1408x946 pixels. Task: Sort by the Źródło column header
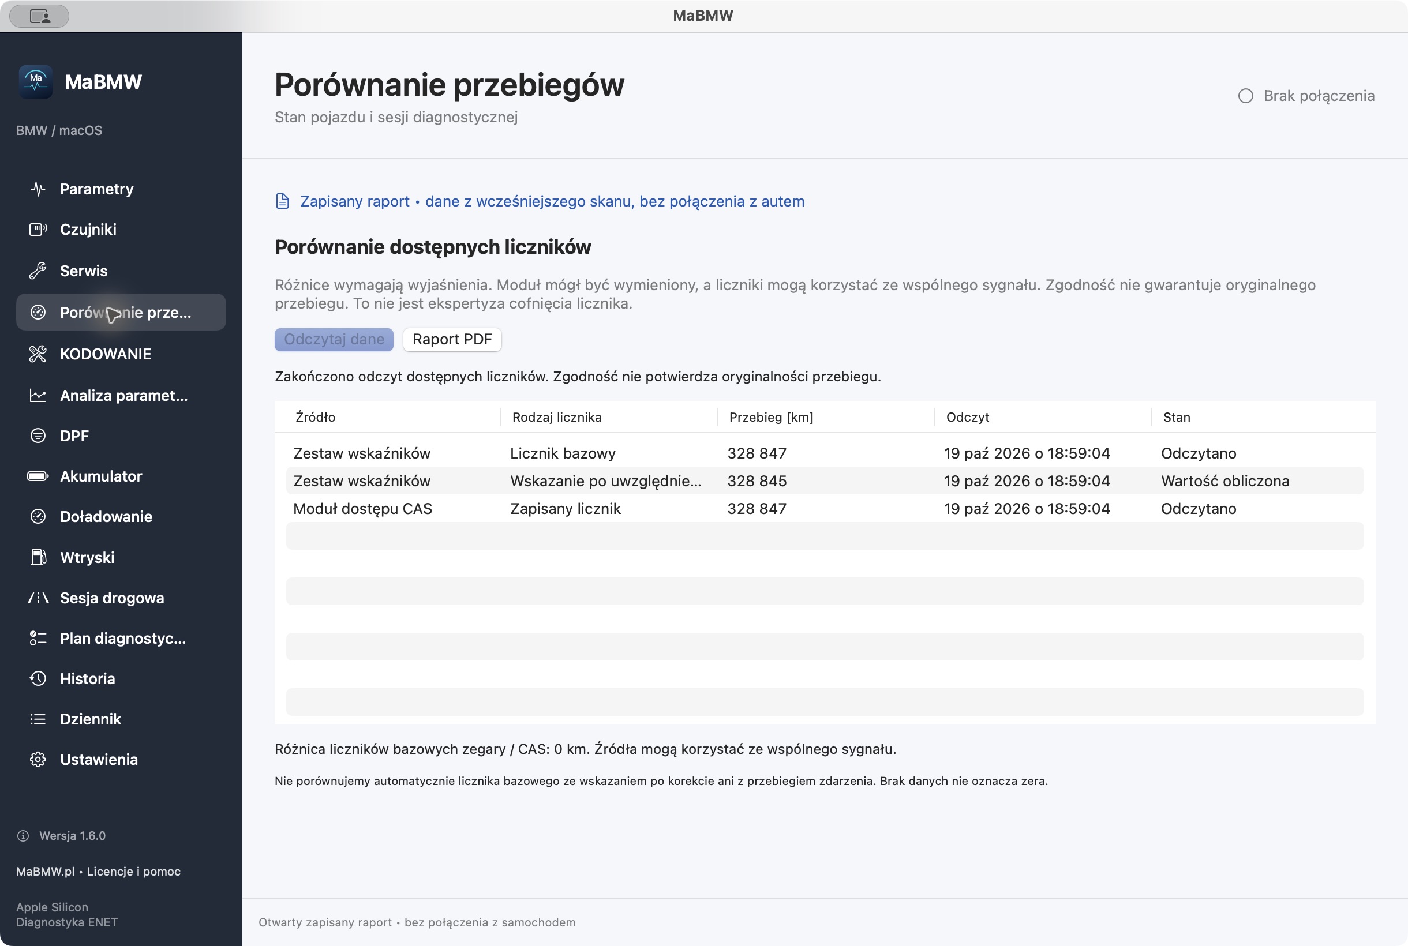click(x=315, y=417)
